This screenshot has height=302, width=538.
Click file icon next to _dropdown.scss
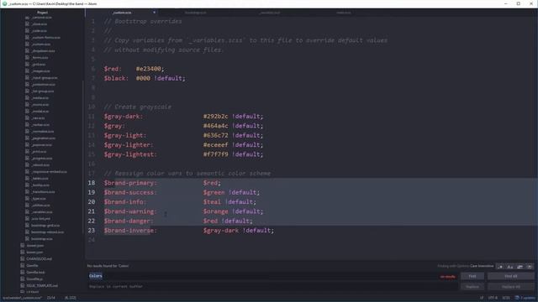[x=28, y=50]
